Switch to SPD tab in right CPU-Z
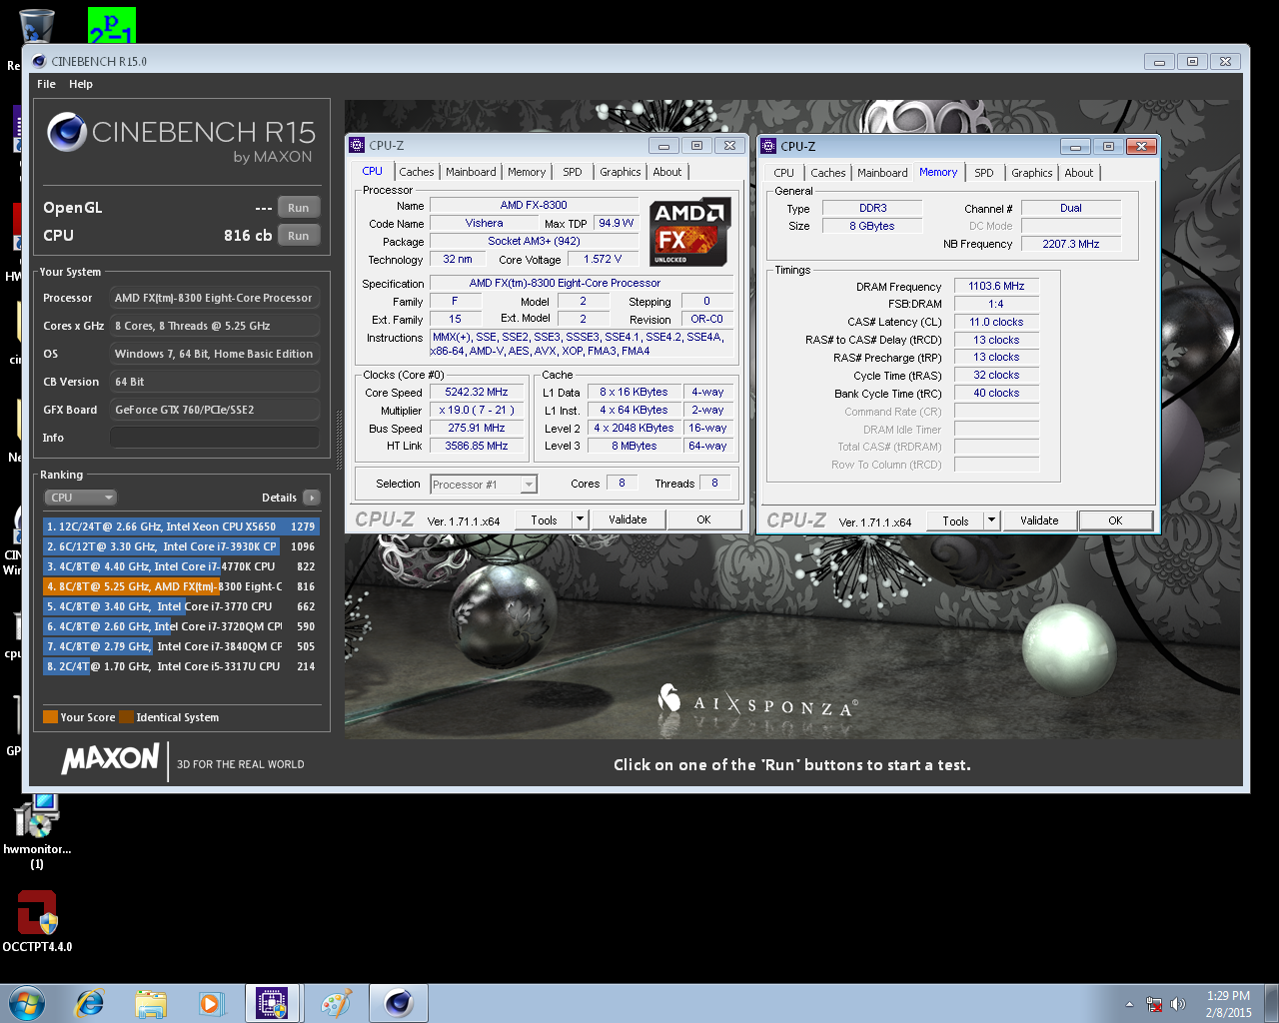The height and width of the screenshot is (1023, 1279). pos(984,173)
